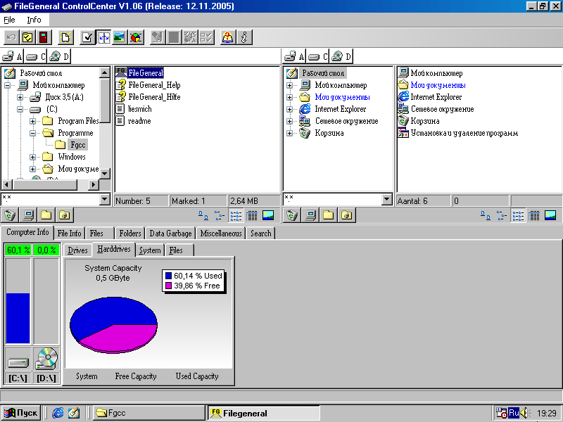Switch left pane to small icons view
This screenshot has height=422, width=563.
click(x=220, y=215)
